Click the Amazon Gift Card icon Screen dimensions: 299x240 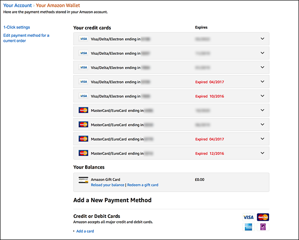coord(83,180)
